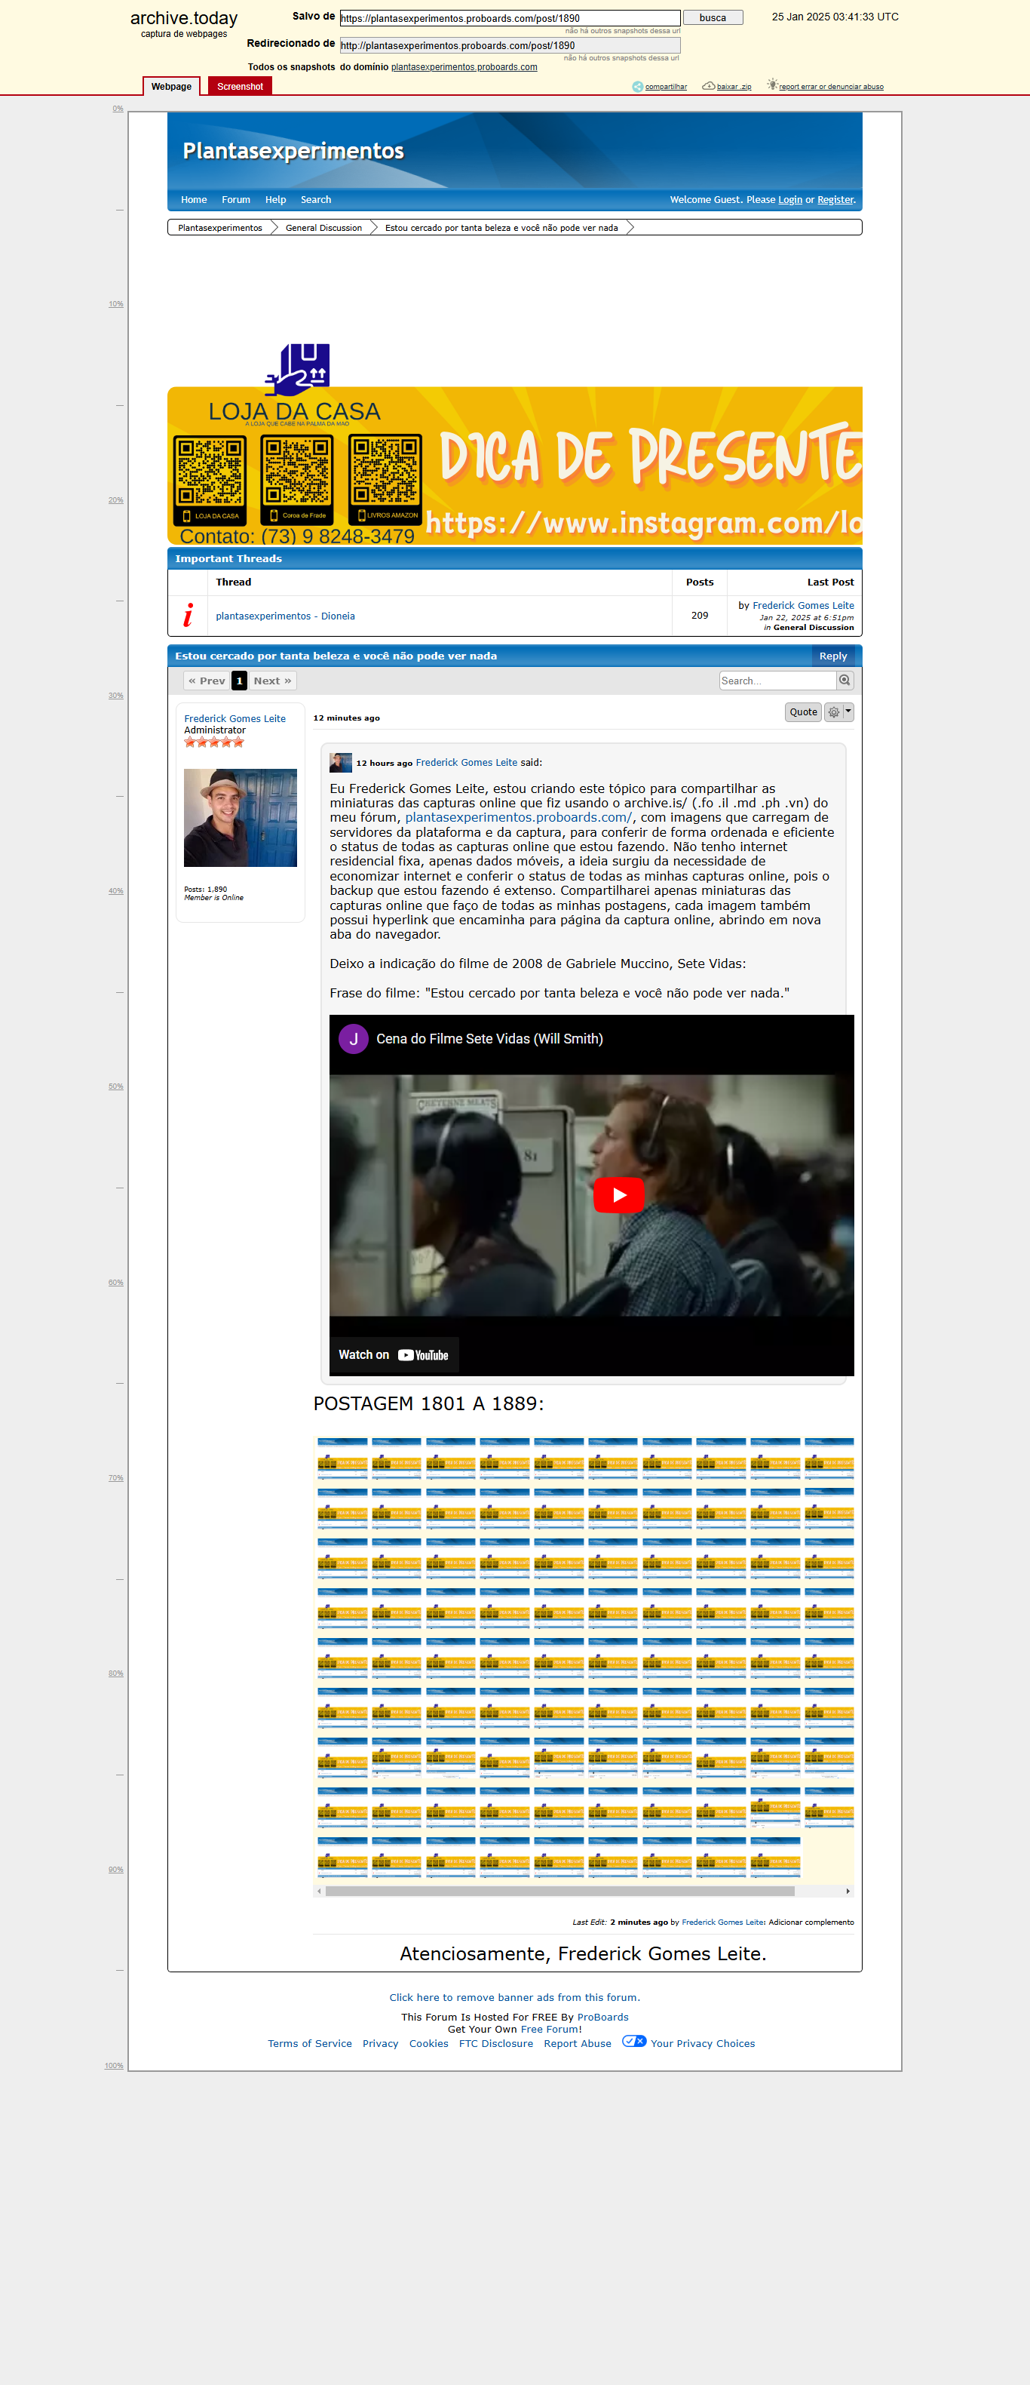Click the report error bug icon

[772, 85]
